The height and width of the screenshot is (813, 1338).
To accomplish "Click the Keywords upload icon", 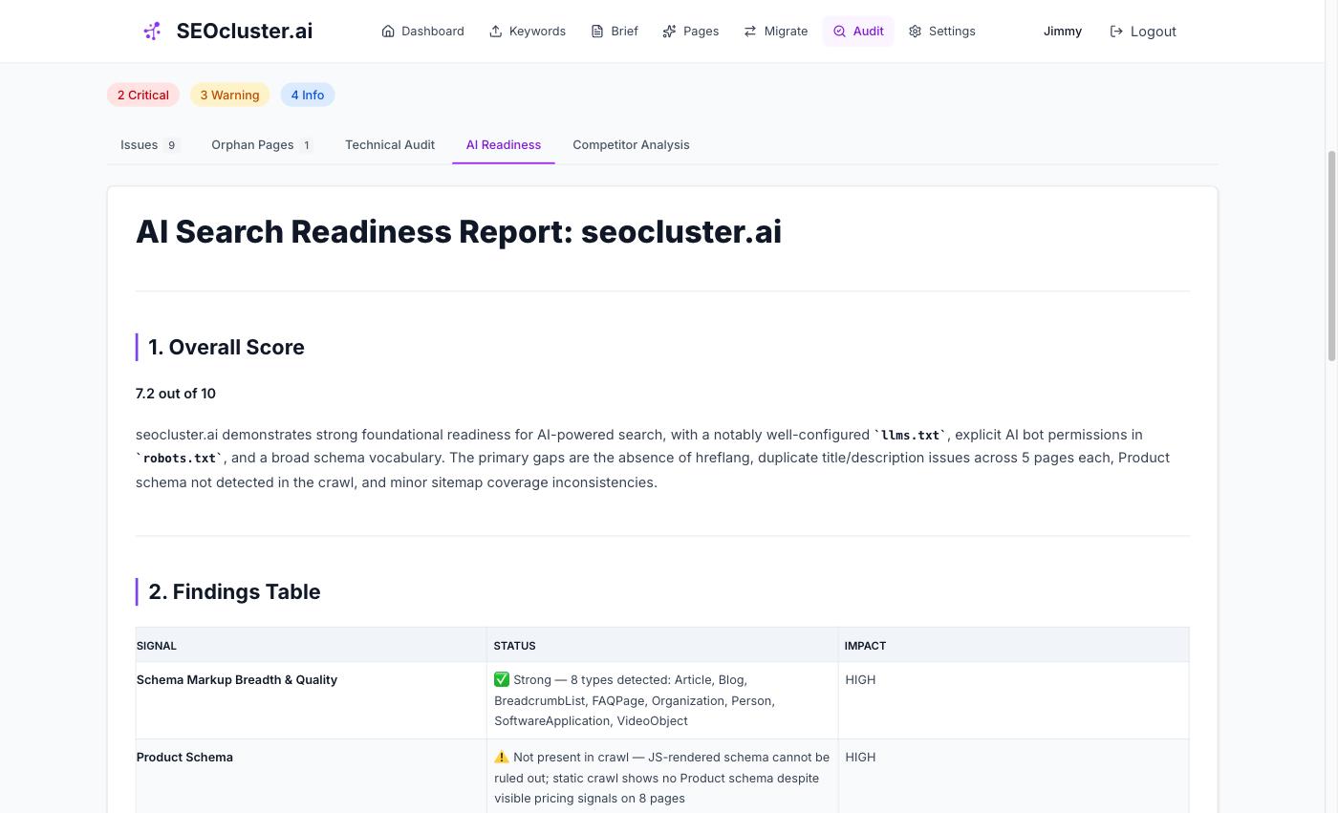I will 496,32.
